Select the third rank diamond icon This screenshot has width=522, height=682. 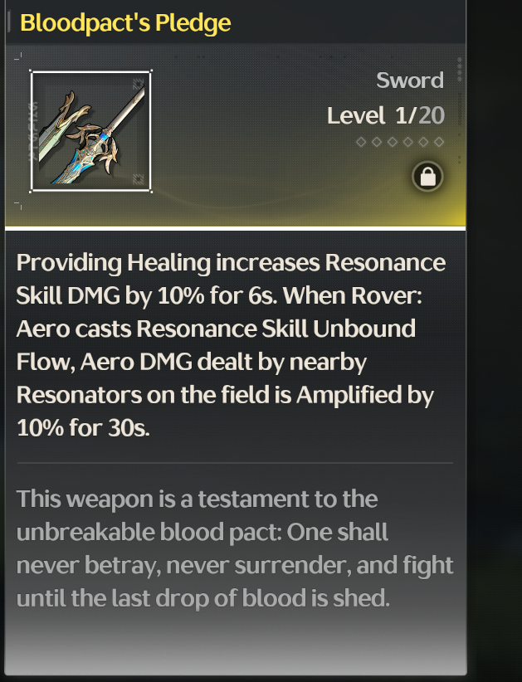tap(393, 142)
